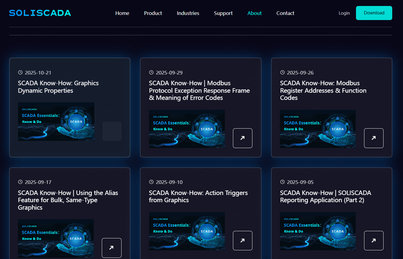Open arrow icon on Reporting Application card
This screenshot has width=403, height=259.
pyautogui.click(x=373, y=240)
